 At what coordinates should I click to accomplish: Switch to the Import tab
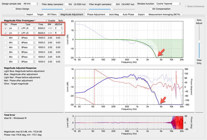pyautogui.click(x=29, y=14)
